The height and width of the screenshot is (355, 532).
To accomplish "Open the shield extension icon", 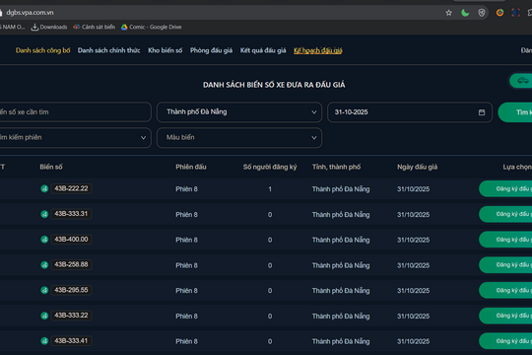I will click(482, 13).
